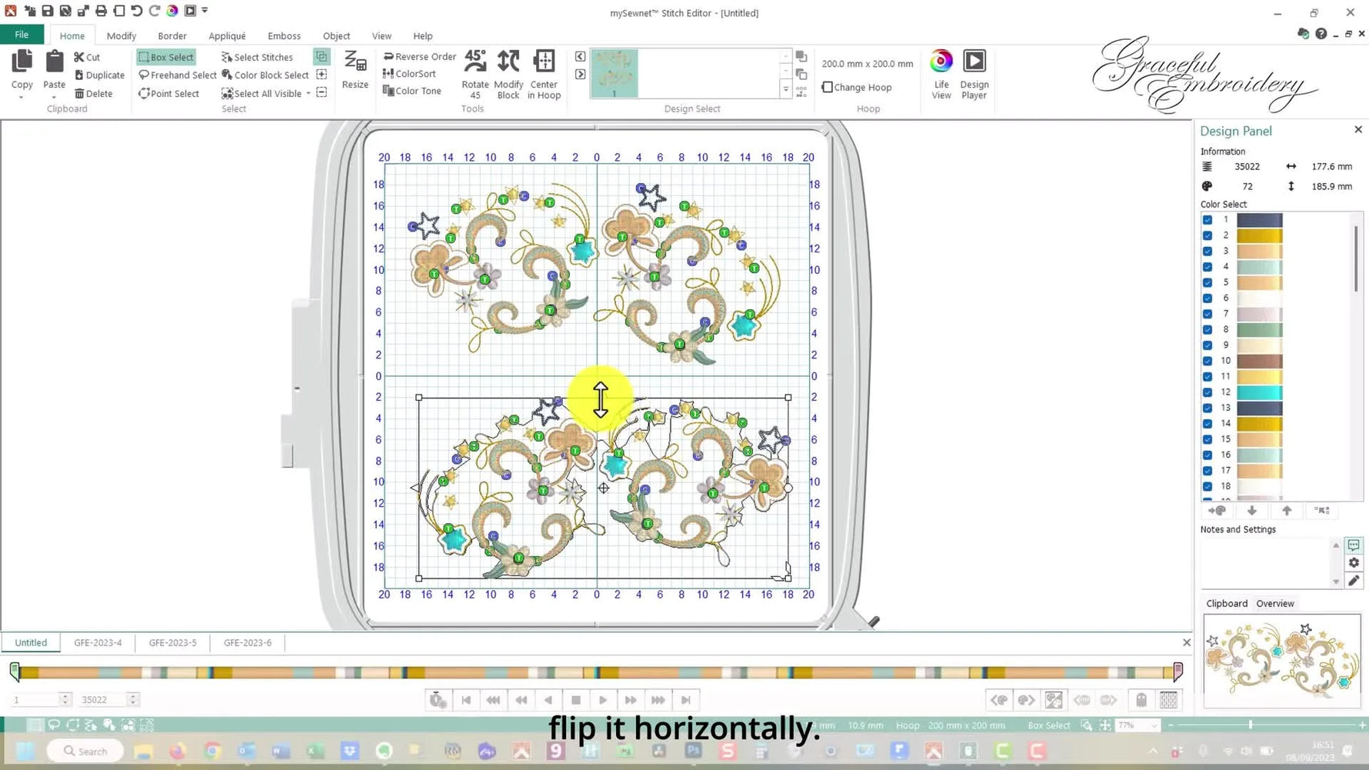
Task: Switch to GFE-2023-5 design tab
Action: tap(173, 643)
